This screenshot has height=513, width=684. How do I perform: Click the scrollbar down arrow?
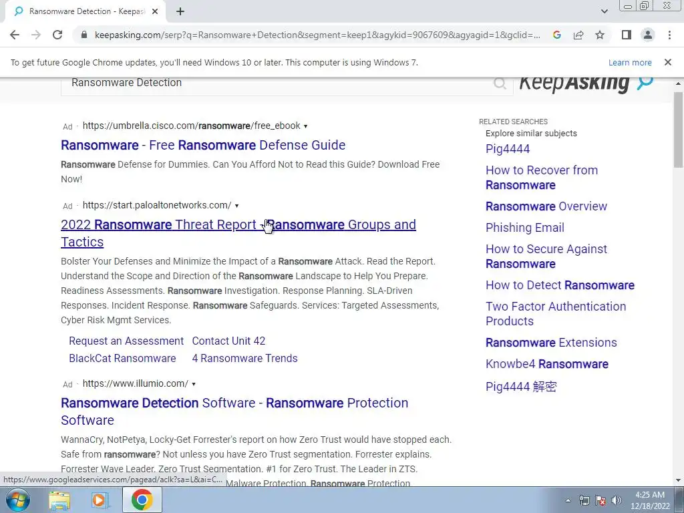(679, 481)
